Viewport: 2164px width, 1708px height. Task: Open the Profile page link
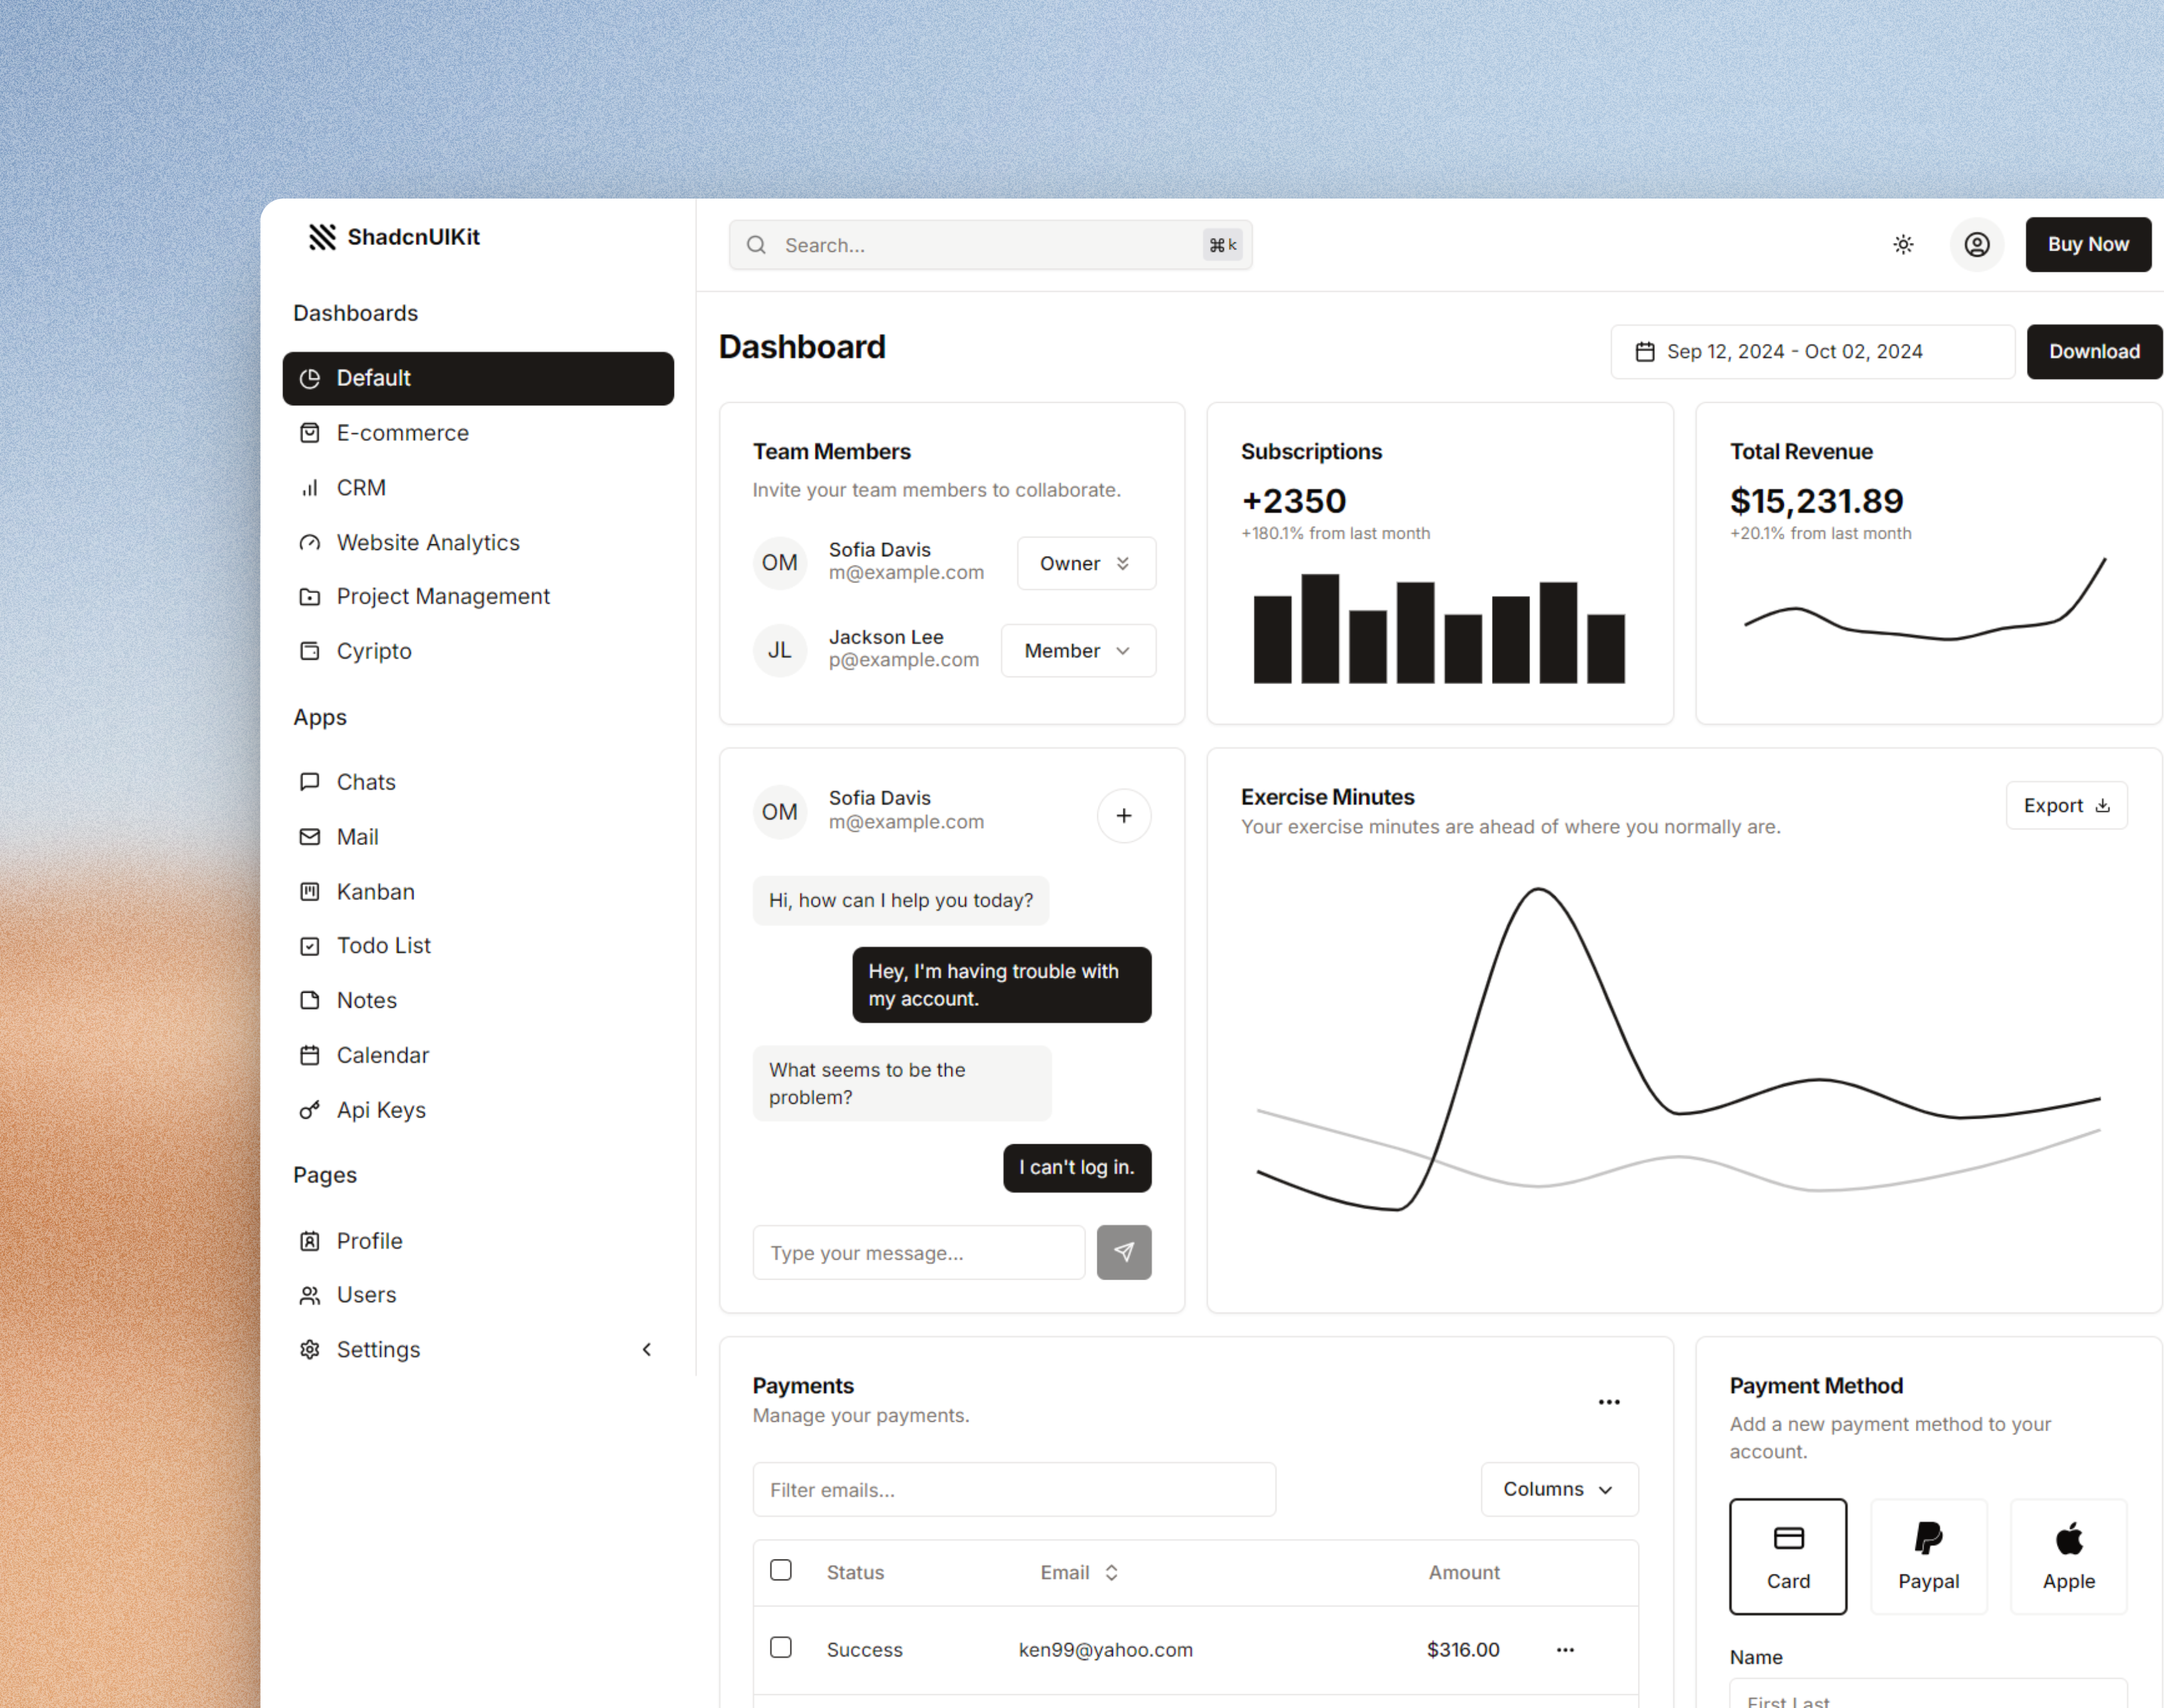coord(478,1241)
